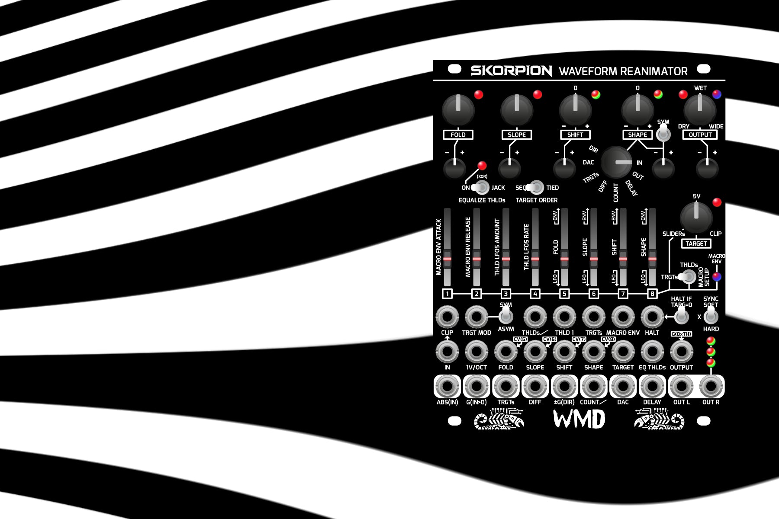Toggle the SYM/ASYM switch near TRGT MOD
779x519 pixels.
click(505, 316)
